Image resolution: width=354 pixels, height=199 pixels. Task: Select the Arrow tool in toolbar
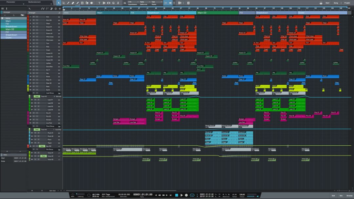(x=59, y=3)
